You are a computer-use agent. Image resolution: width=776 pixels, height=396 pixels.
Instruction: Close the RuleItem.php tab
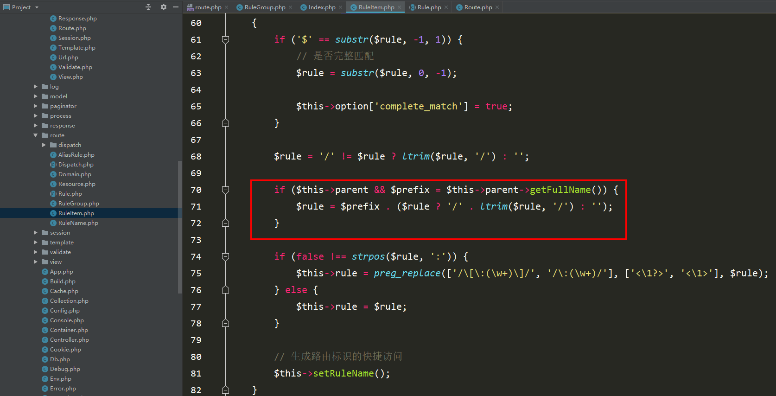point(399,7)
